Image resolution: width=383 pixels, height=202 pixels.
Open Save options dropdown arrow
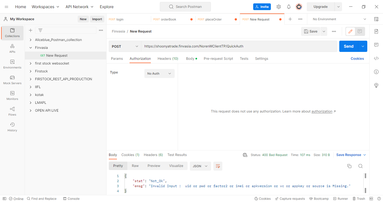click(x=324, y=31)
